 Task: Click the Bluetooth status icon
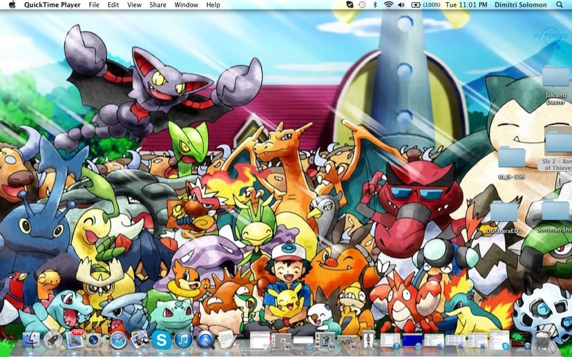tap(375, 4)
